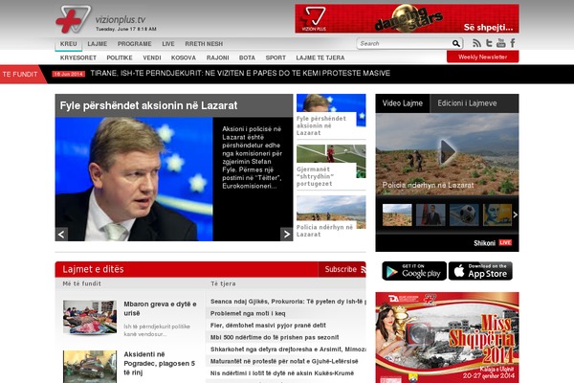Switch to the Edicioni i Lajmeve tab
This screenshot has width=574, height=383.
(467, 103)
